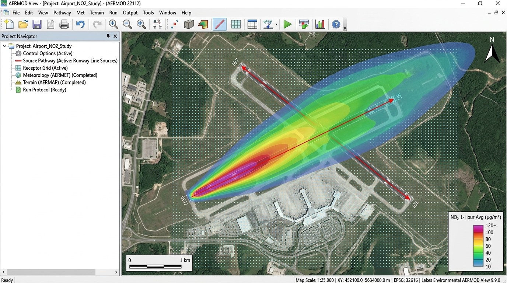507x283 pixels.
Task: Open dropdown arrow beside the plant tool
Action: pyautogui.click(x=276, y=25)
